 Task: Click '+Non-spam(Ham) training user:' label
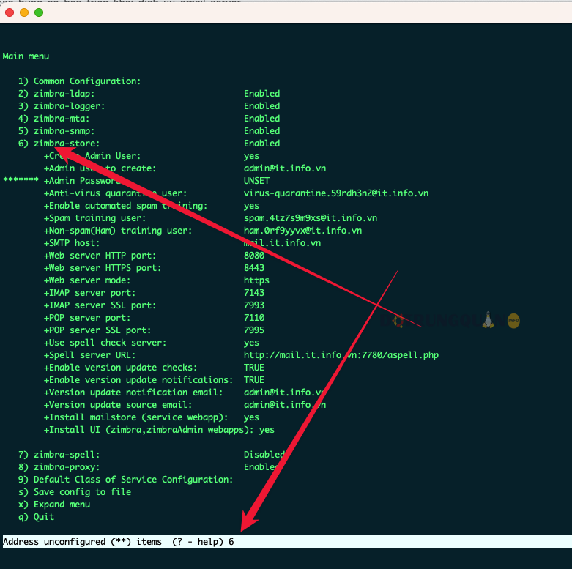click(x=118, y=230)
